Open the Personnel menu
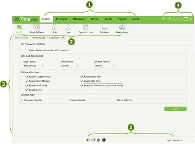The height and width of the screenshot is (144, 195). (62, 19)
